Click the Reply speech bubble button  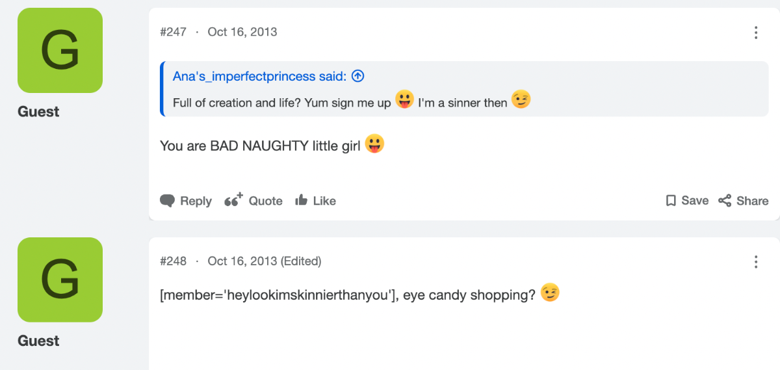click(x=186, y=201)
